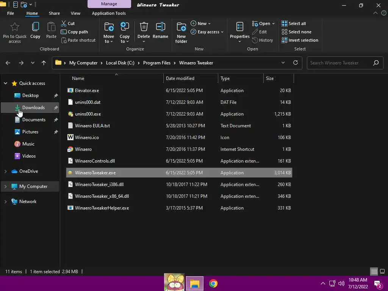Viewport: 388px width, 291px height.
Task: Select the Winaero EULA.txt file
Action: (x=179, y=126)
